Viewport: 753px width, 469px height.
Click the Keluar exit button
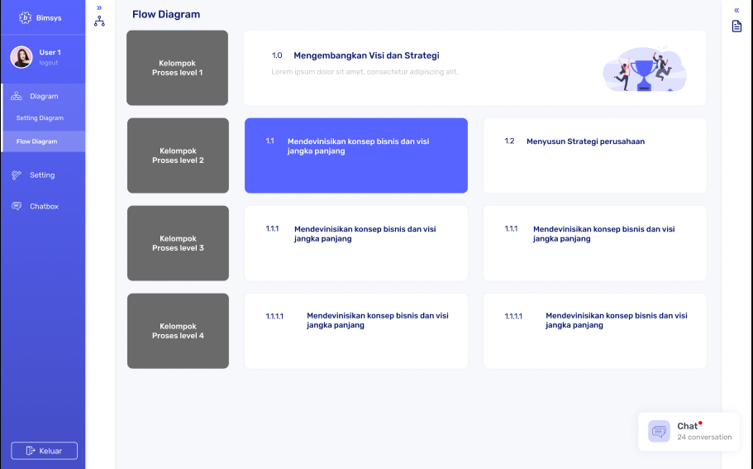(44, 451)
